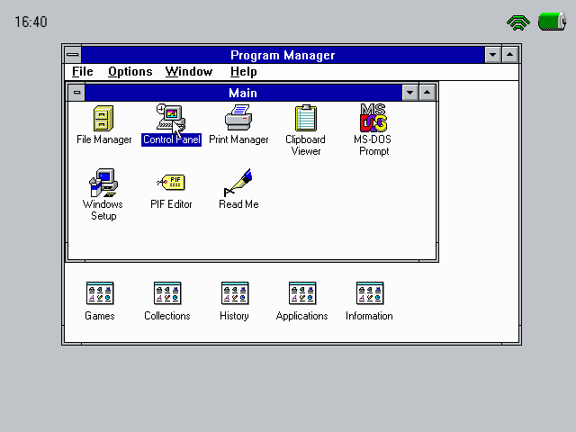
Task: Select the Control Panel icon
Action: click(170, 118)
